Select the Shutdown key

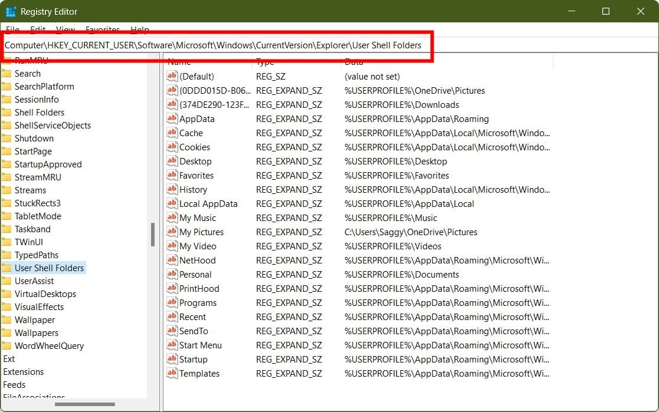coord(34,139)
